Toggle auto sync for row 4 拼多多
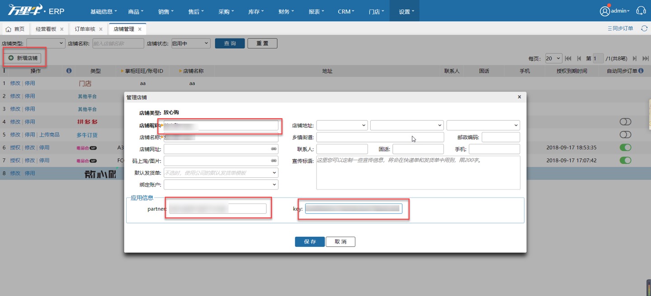 [x=625, y=122]
